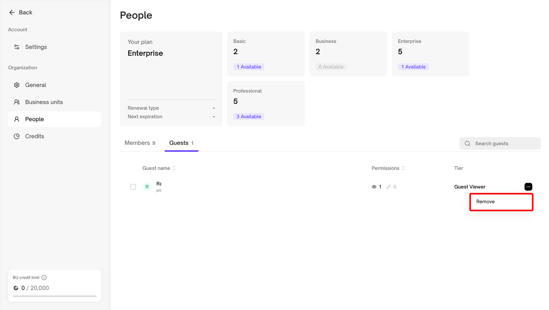Open the Credits page
The image size is (549, 310).
click(x=34, y=136)
